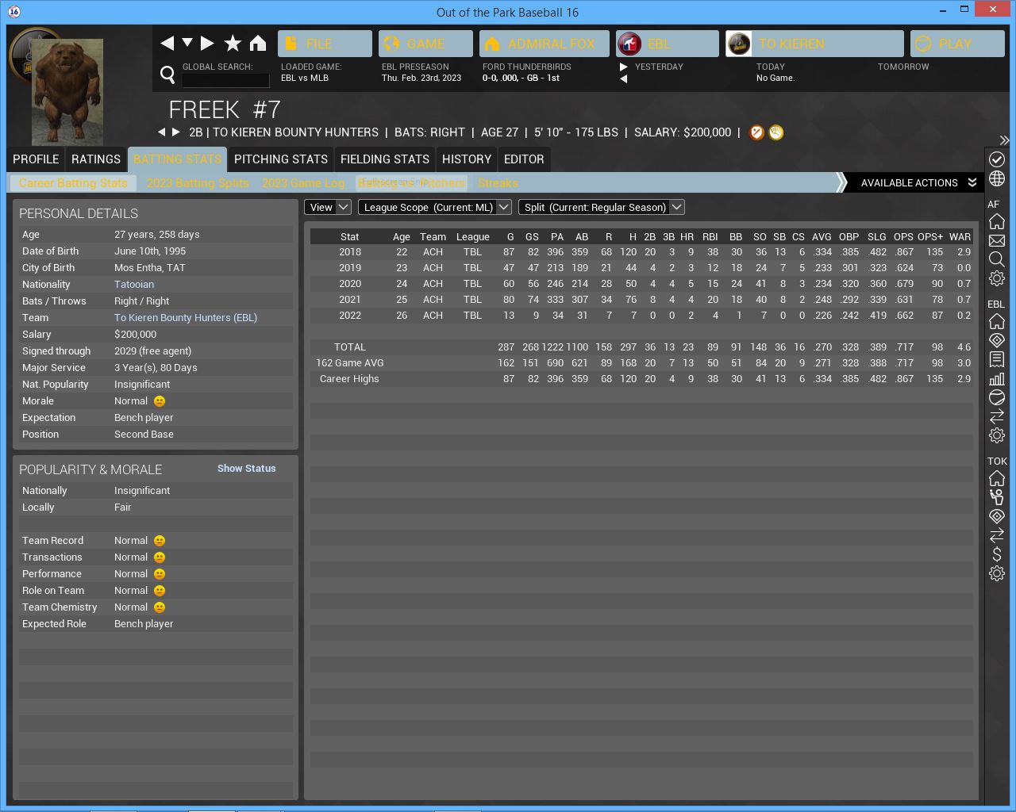Viewport: 1016px width, 812px height.
Task: Click the orange bat icon next to salary
Action: click(757, 132)
